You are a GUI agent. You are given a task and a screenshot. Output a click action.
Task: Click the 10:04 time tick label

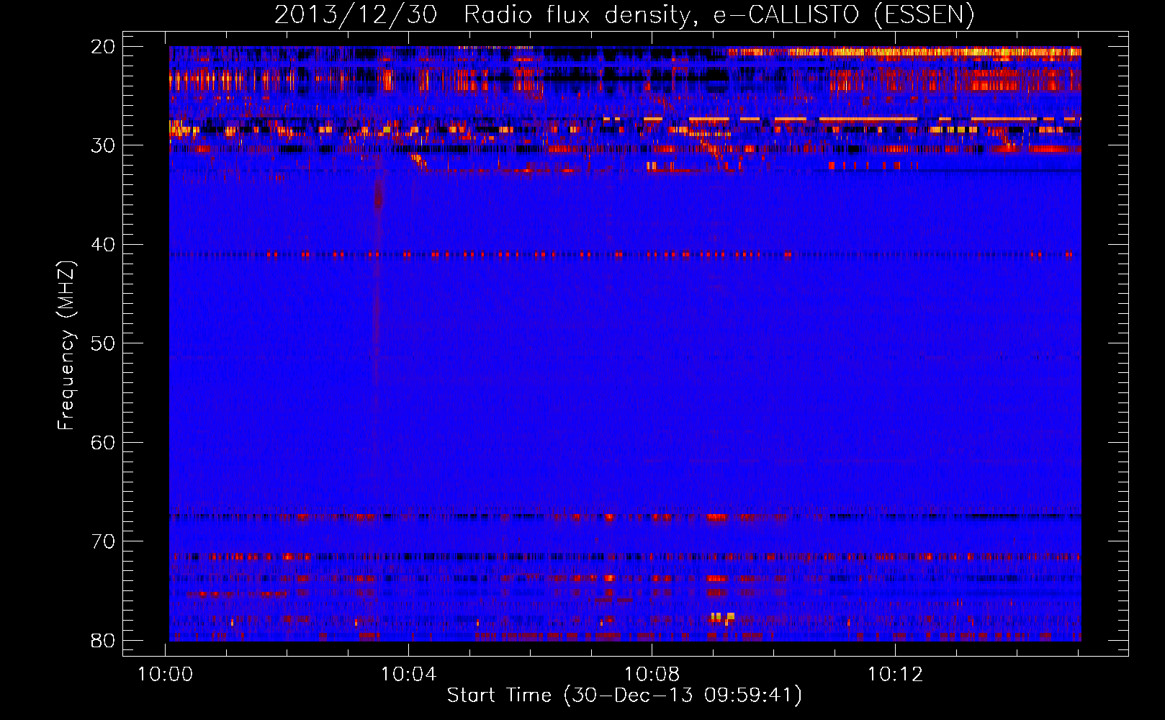(x=409, y=675)
